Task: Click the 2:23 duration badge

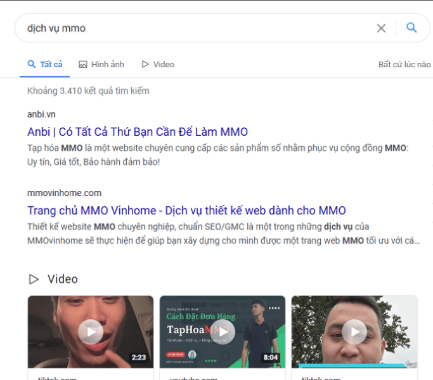Action: (139, 357)
